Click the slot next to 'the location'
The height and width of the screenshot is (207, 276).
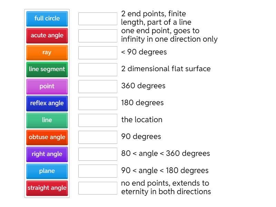point(98,120)
